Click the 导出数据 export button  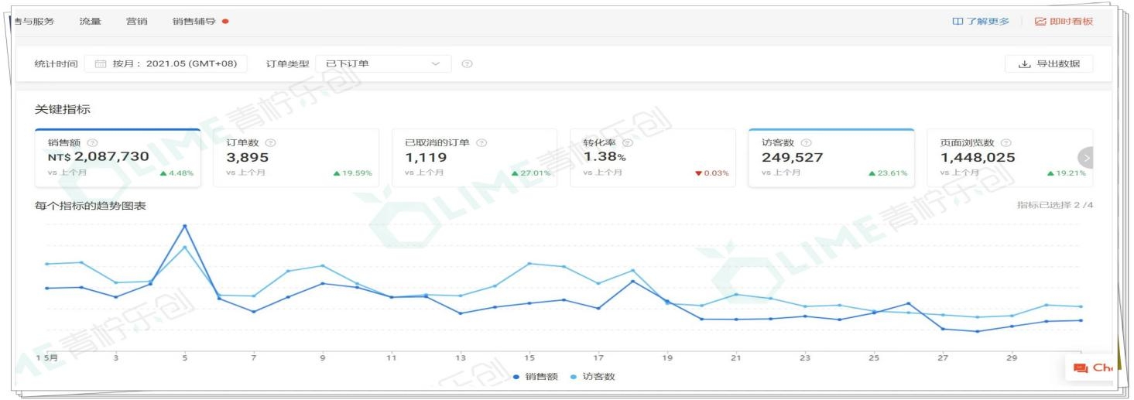[x=1049, y=63]
